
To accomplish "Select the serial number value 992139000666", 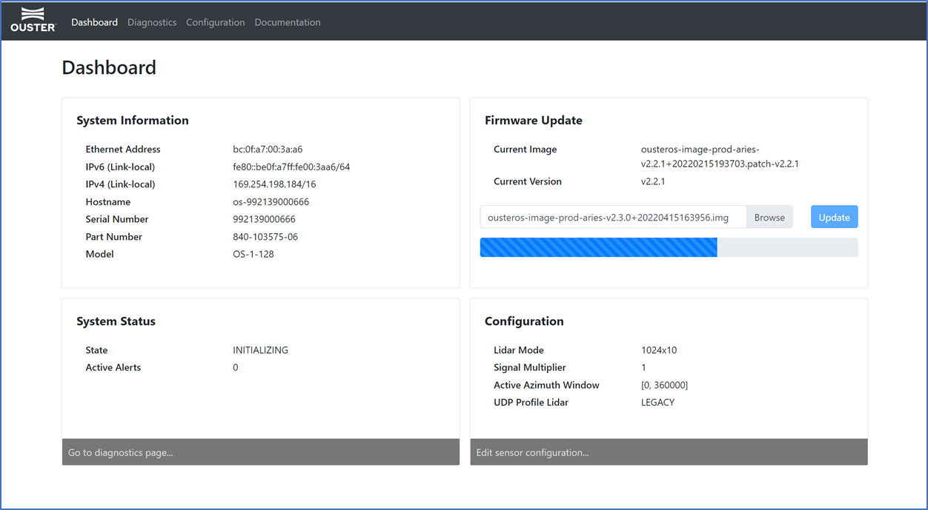I will click(x=264, y=219).
